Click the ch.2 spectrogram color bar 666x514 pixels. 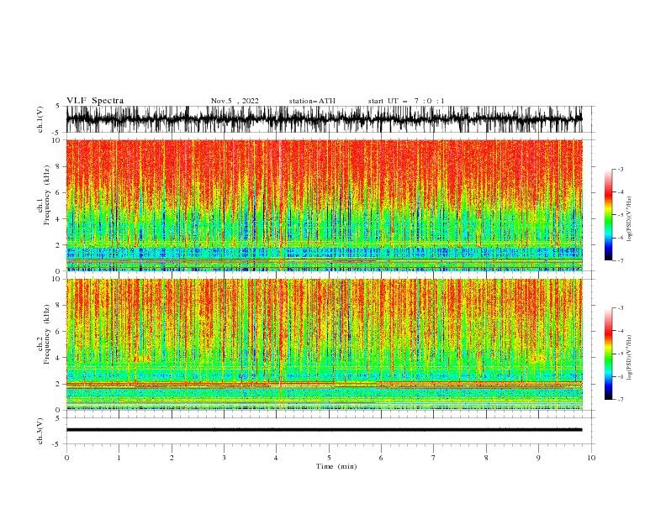[608, 354]
